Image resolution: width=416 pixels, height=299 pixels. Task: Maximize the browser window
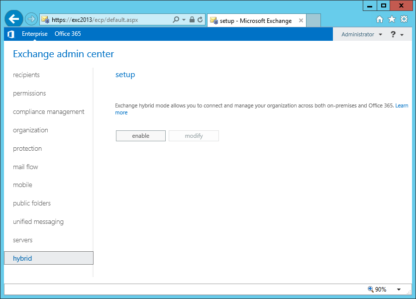[x=384, y=5]
